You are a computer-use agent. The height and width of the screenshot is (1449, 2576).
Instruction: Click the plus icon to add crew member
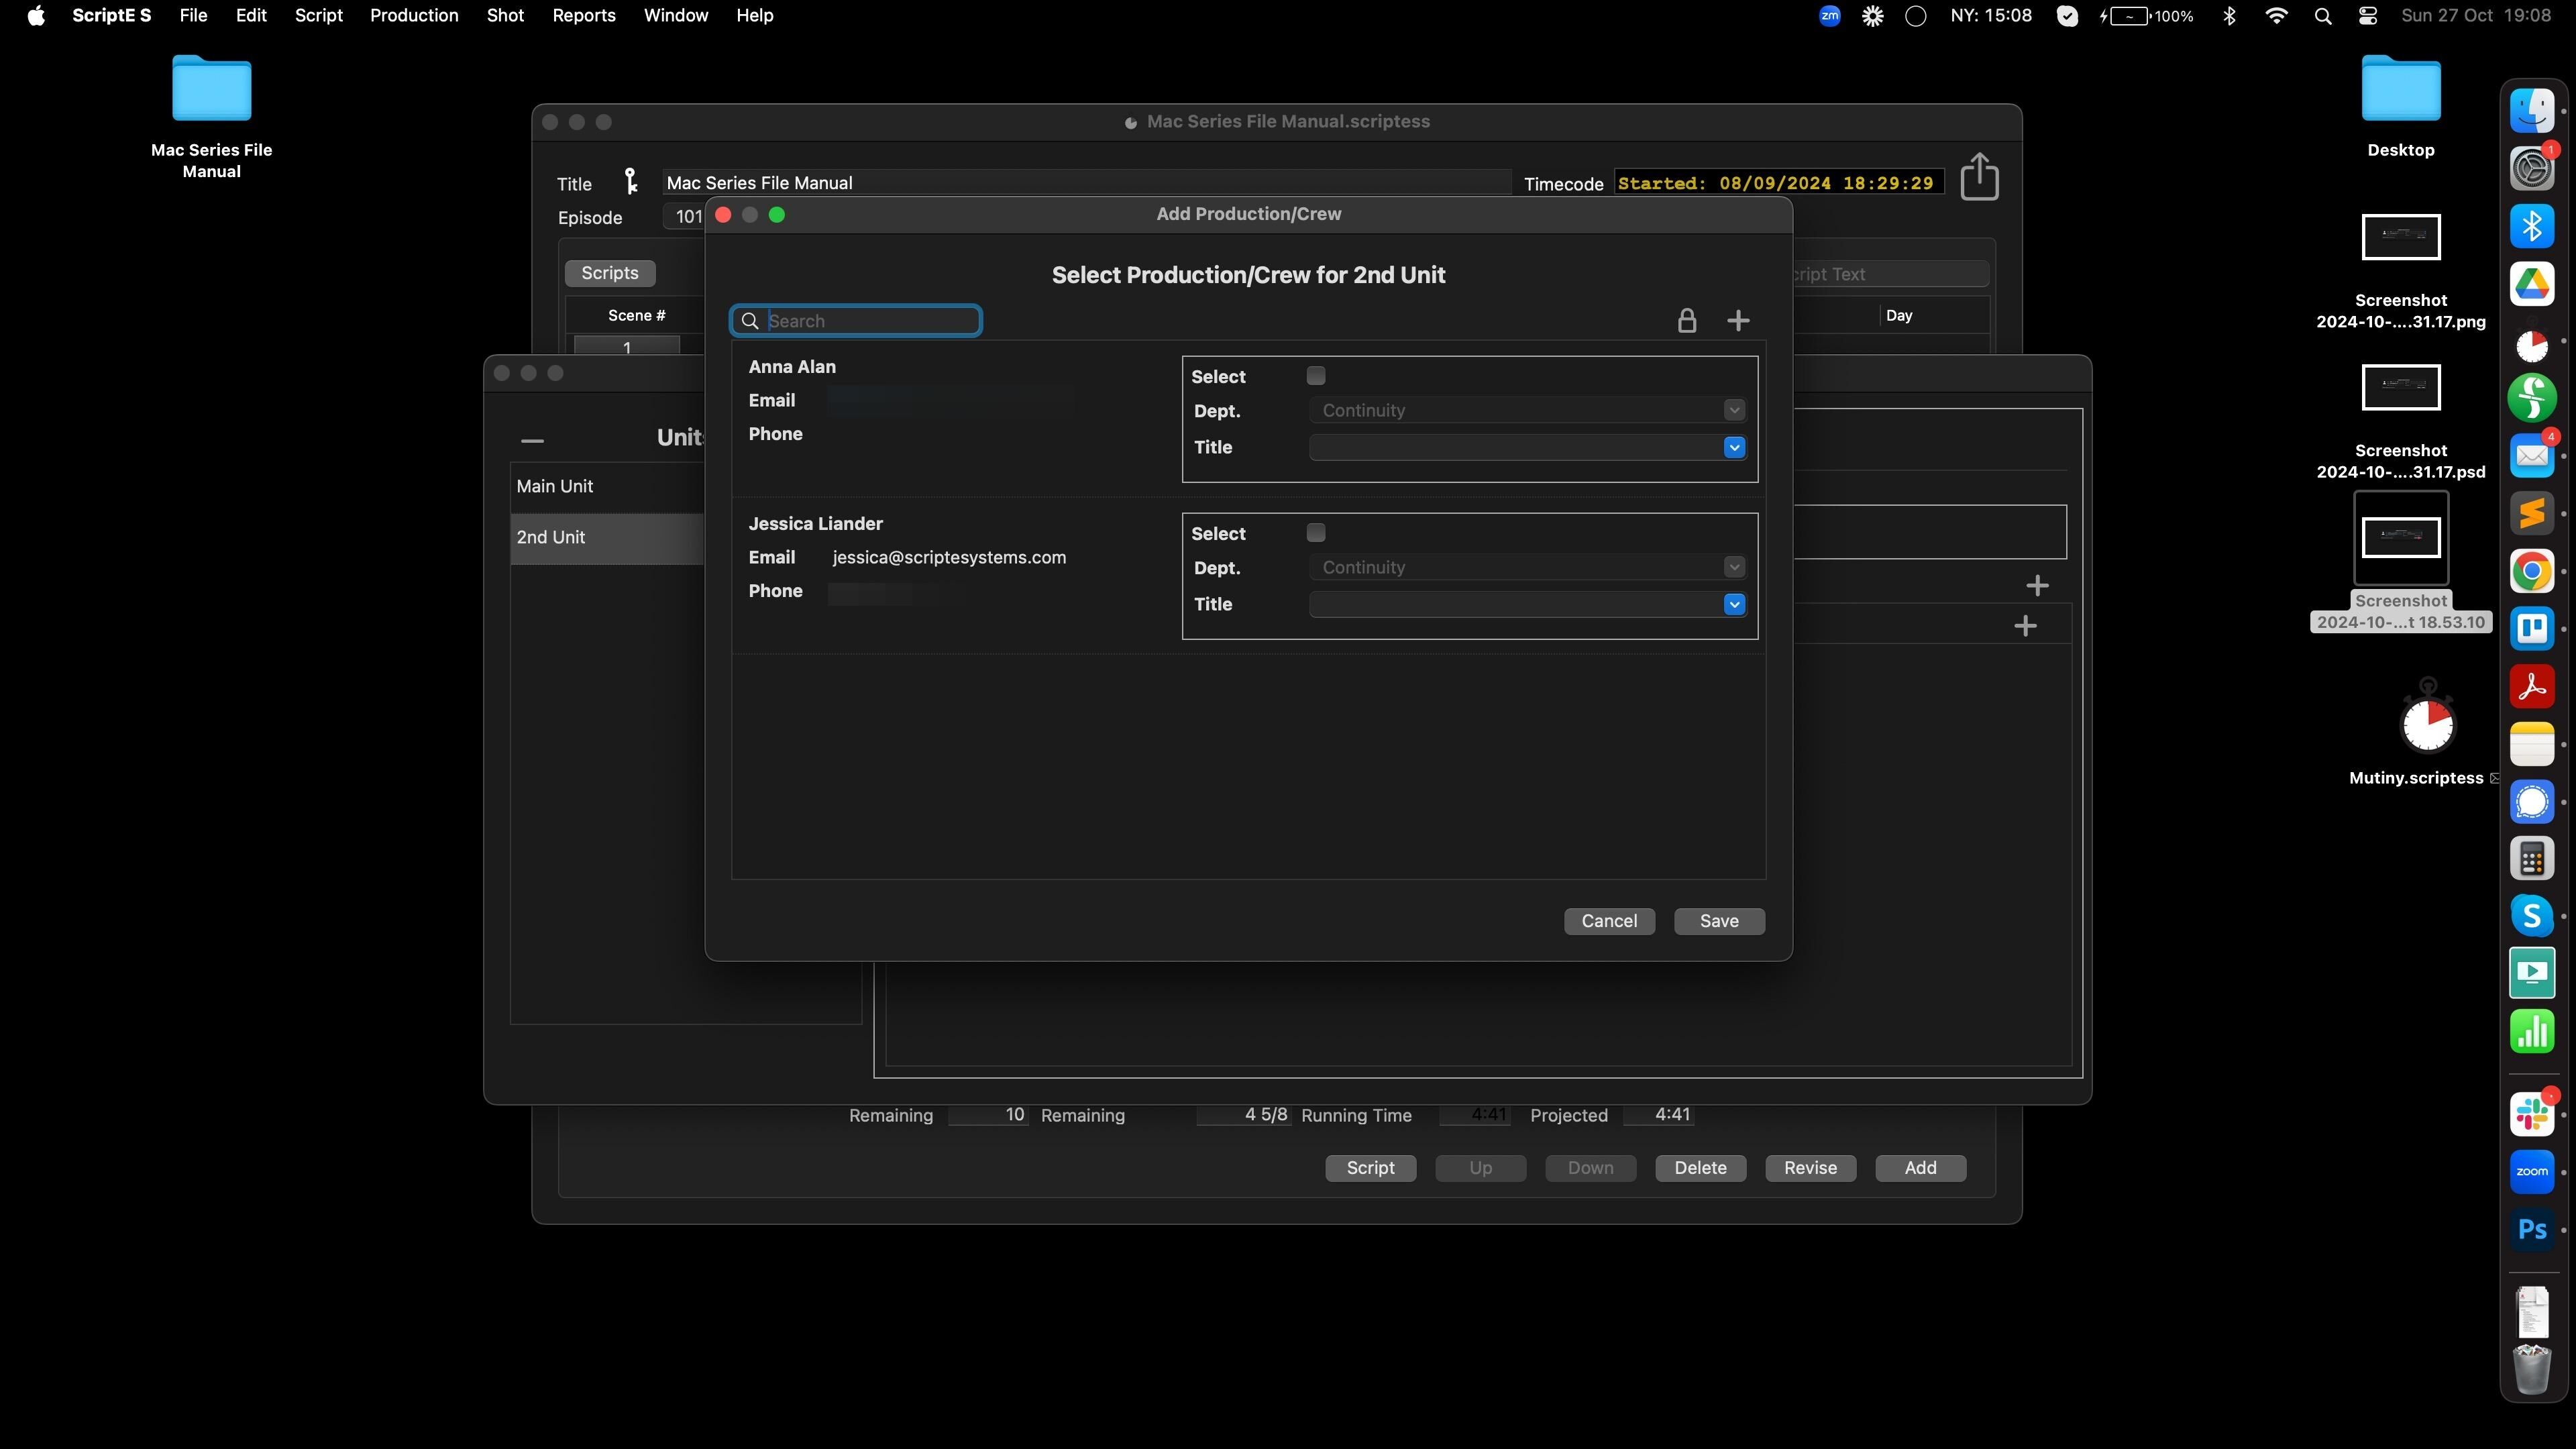pos(1738,320)
